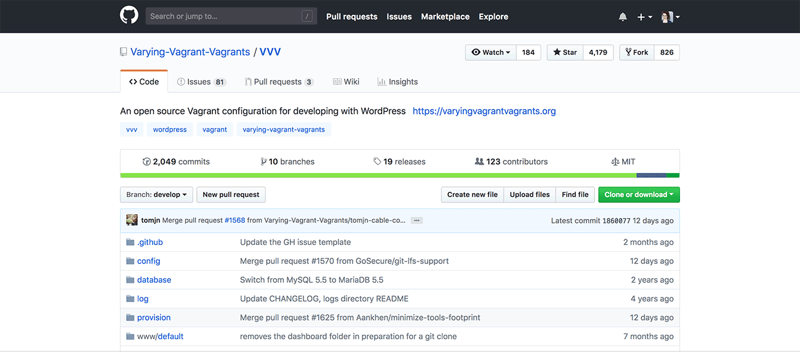Star the VVV repository
The image size is (800, 352).
tap(565, 52)
